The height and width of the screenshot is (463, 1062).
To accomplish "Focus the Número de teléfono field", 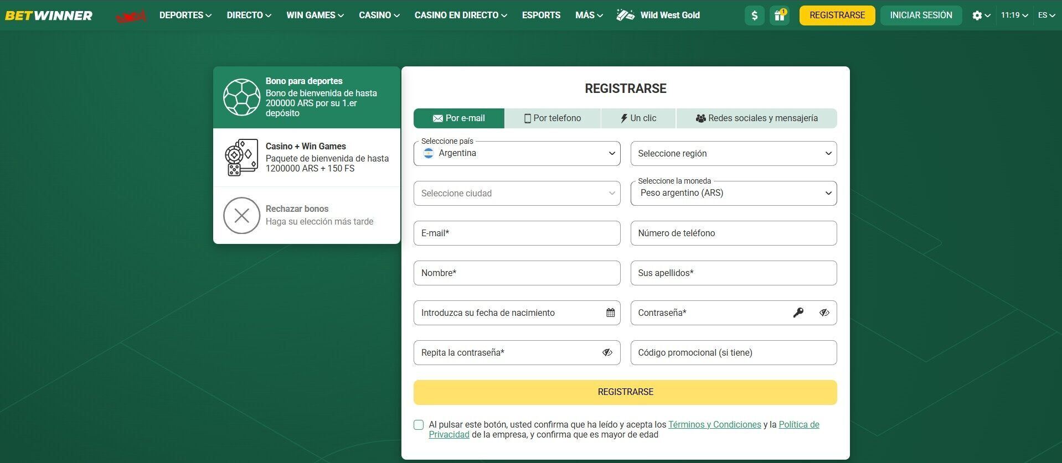I will (x=734, y=233).
